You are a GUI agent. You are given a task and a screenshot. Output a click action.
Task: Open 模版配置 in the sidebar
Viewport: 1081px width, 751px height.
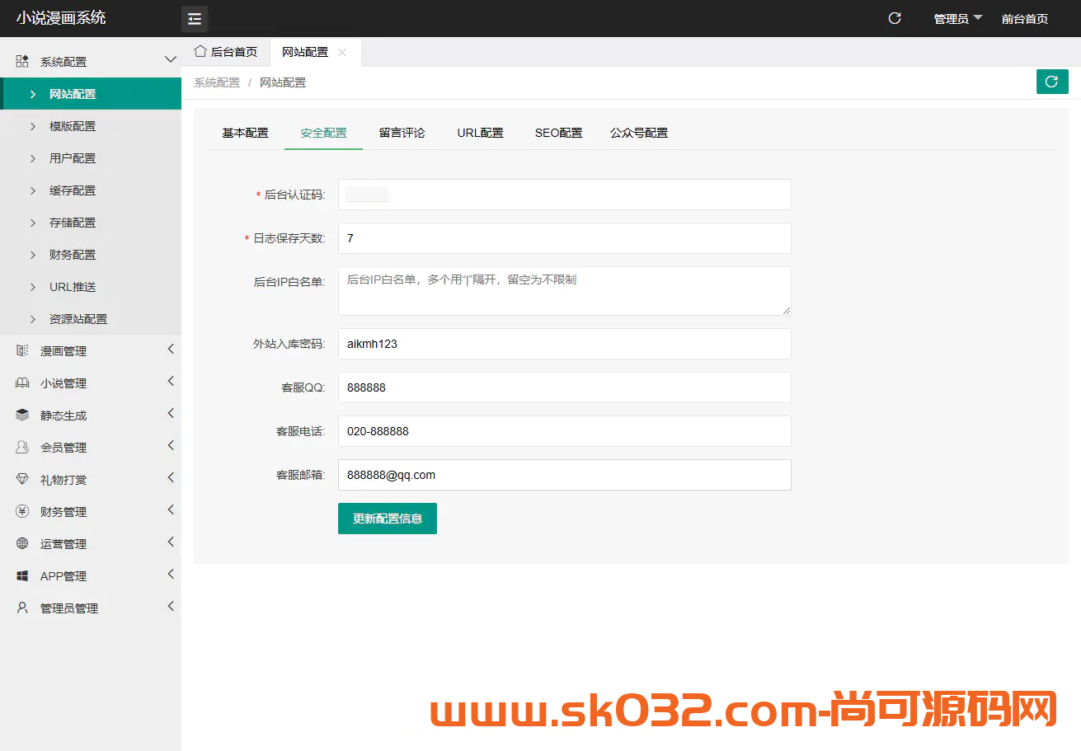(x=91, y=126)
